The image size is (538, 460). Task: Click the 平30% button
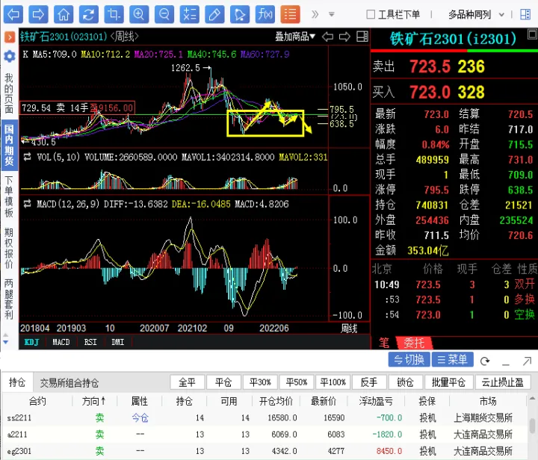pos(260,382)
